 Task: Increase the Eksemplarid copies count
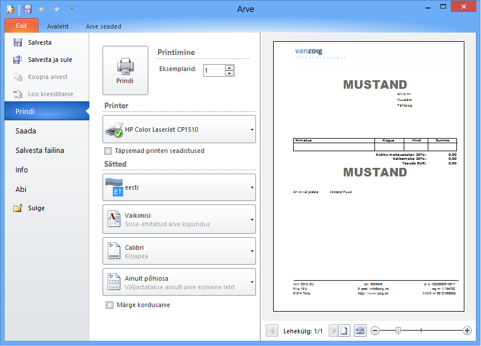pos(229,68)
